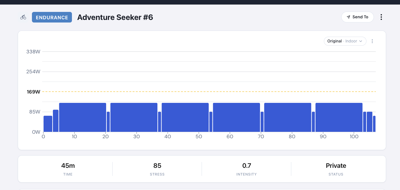Select the first warm-up bar at minute 0
Viewport: 400px width, 190px height.
click(48, 124)
